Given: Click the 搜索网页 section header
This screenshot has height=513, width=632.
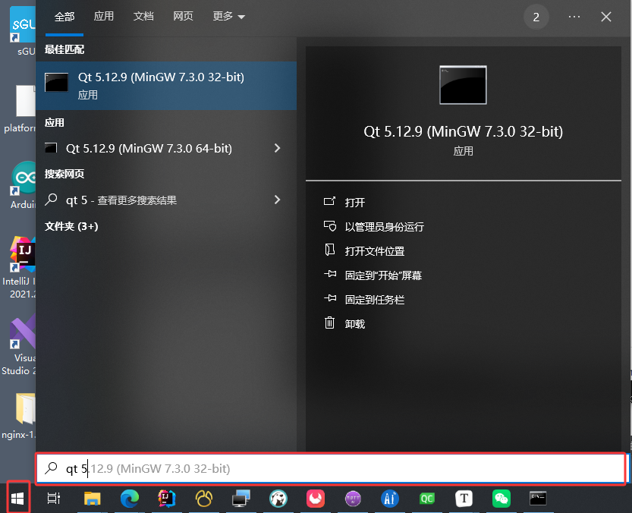Looking at the screenshot, I should [64, 174].
